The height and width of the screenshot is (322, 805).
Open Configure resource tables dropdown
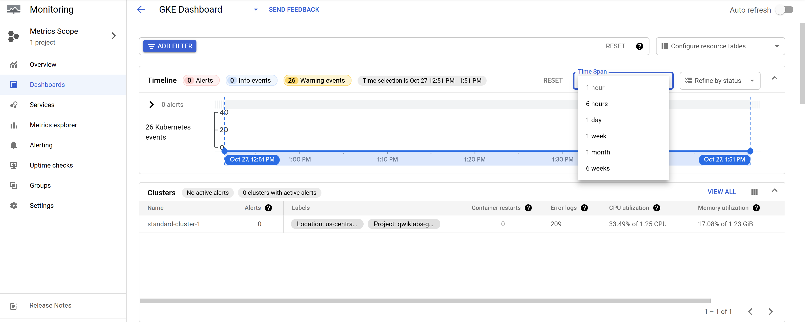click(720, 46)
